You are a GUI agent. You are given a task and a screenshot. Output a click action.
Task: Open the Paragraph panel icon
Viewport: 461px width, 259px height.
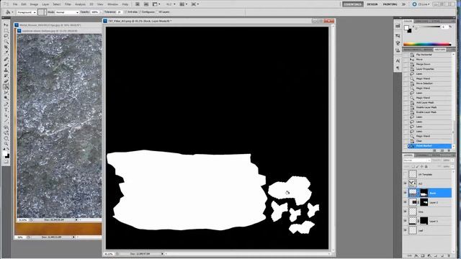click(x=398, y=68)
